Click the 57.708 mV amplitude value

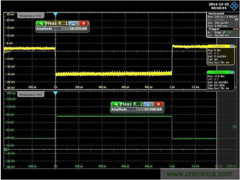pos(153,109)
